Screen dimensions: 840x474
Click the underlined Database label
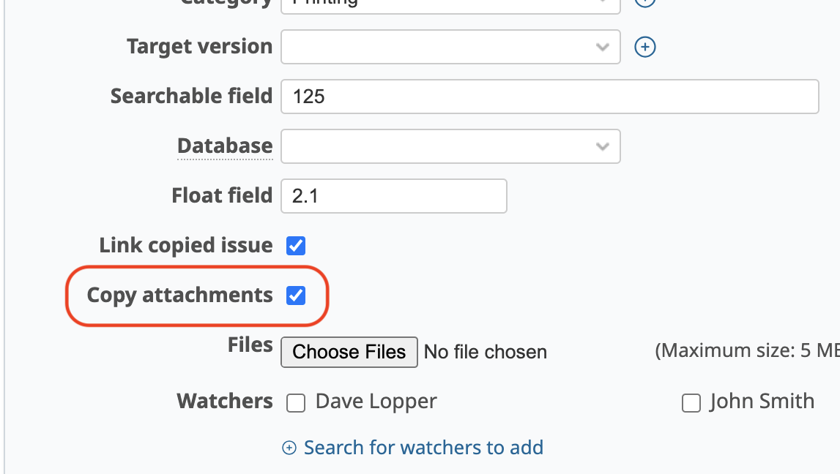(x=225, y=146)
